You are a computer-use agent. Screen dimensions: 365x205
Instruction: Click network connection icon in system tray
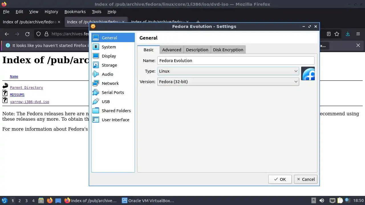coord(332,200)
